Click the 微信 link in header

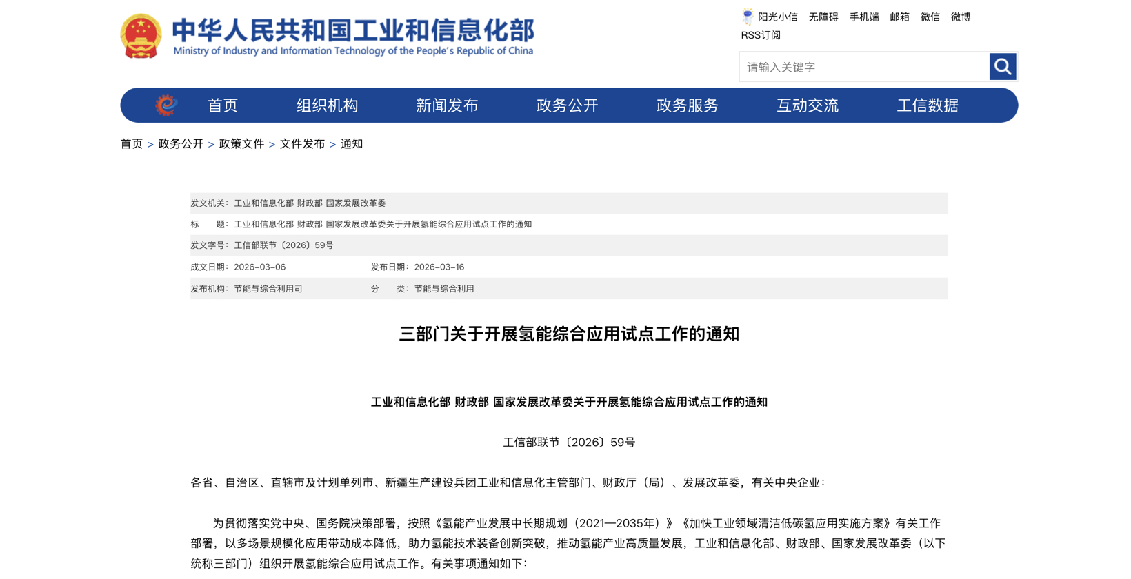click(930, 17)
